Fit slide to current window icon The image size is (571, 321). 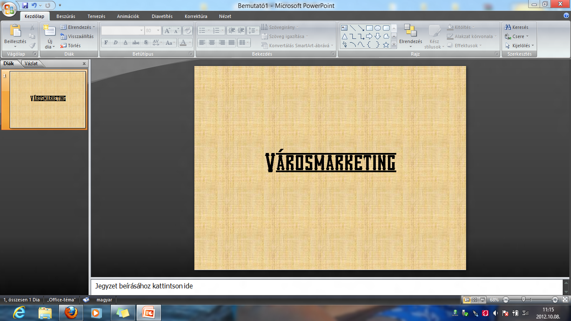(x=566, y=300)
